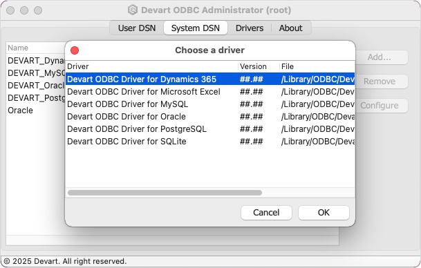Open the About tab
This screenshot has height=268, width=421.
(x=290, y=28)
